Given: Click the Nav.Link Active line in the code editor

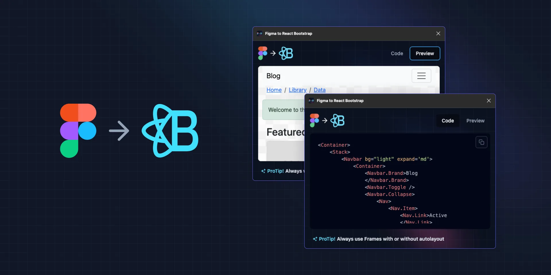Looking at the screenshot, I should coord(423,215).
